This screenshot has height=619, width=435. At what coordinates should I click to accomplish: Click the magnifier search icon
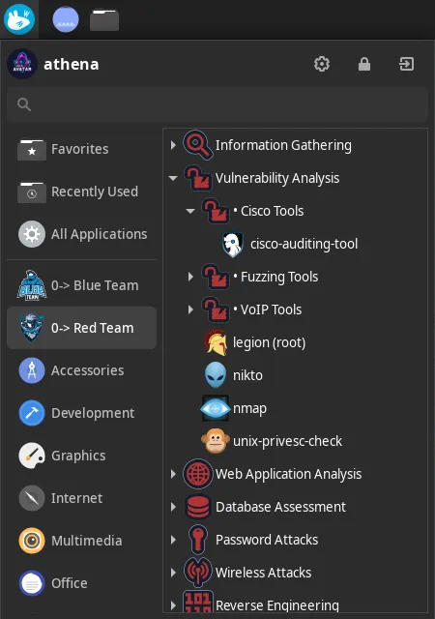click(x=24, y=104)
